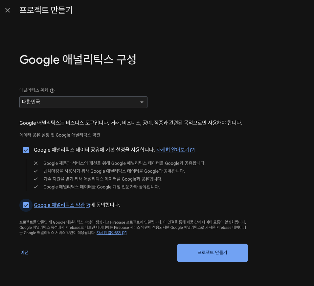Click external-link icon in footer notice
Viewport: 314px width, 286px height.
point(124,233)
